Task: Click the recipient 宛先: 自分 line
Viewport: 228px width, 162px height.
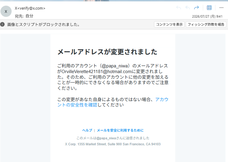Action: pyautogui.click(x=24, y=16)
